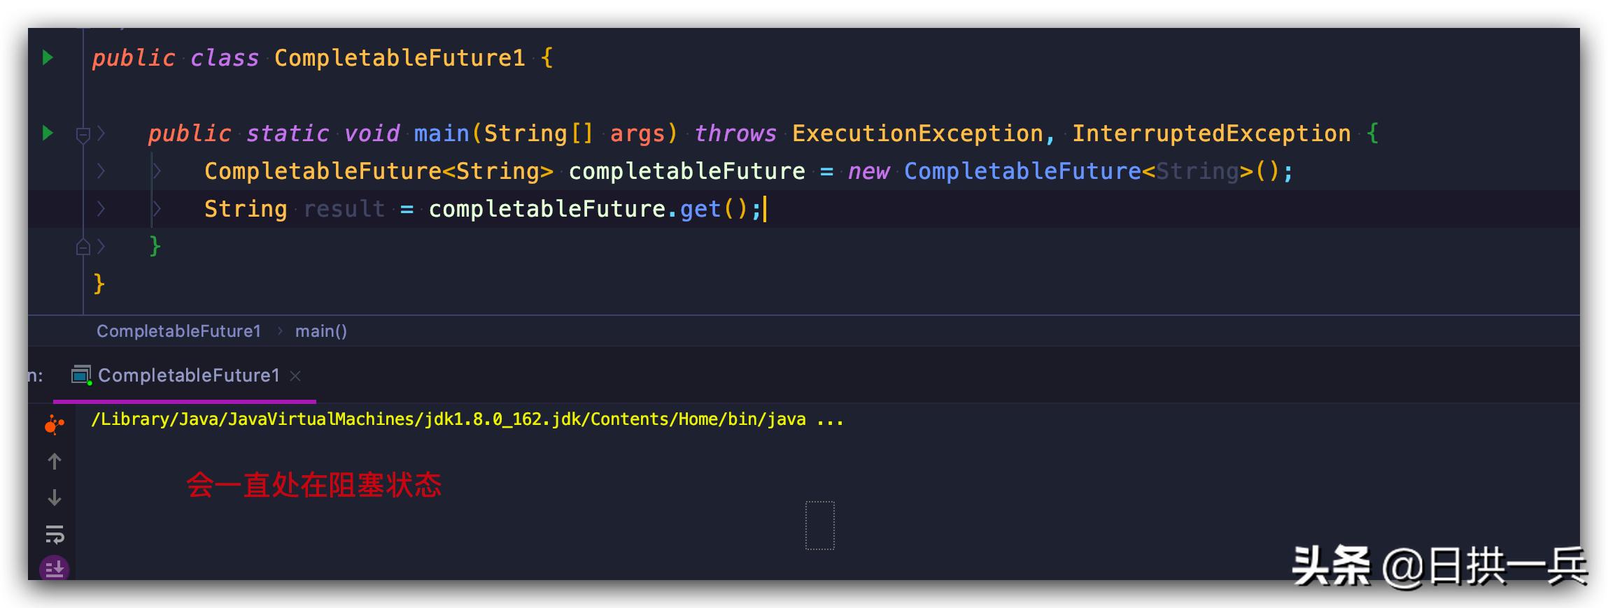Image resolution: width=1608 pixels, height=608 pixels.
Task: Collapse the closing brace fold marker
Action: 84,246
